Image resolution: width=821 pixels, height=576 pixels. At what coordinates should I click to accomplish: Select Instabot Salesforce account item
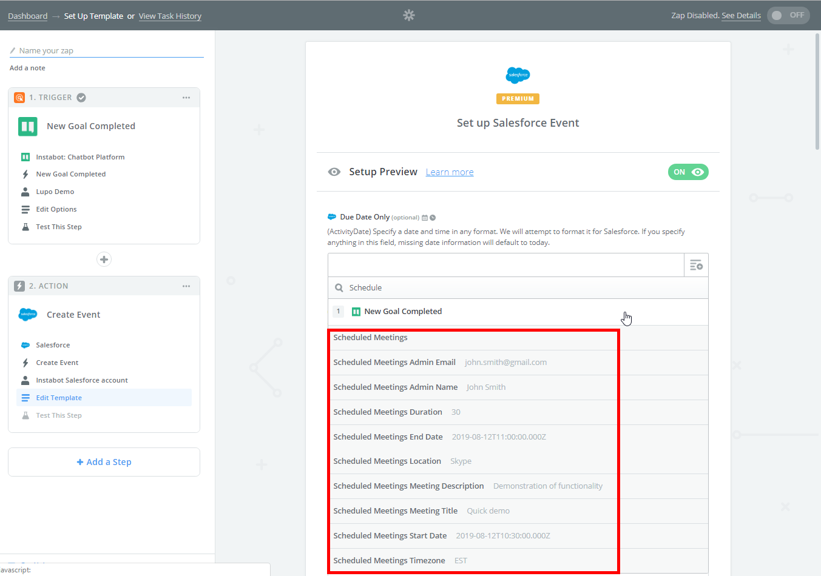pos(82,380)
